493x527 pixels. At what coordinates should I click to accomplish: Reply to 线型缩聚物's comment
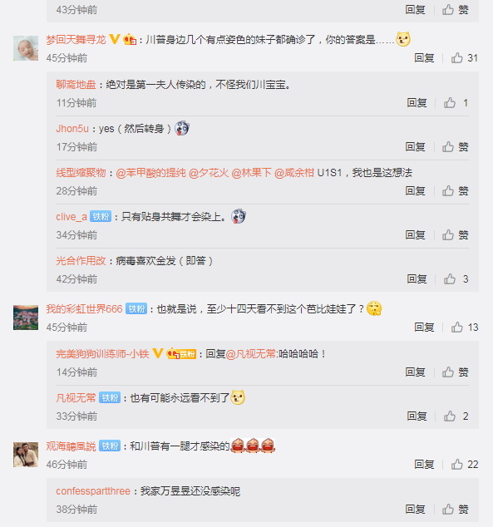click(x=415, y=191)
